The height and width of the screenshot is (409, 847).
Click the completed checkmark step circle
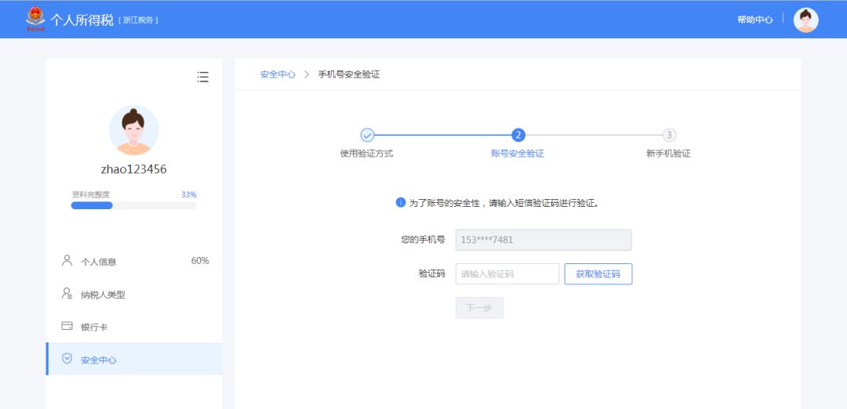pos(367,135)
